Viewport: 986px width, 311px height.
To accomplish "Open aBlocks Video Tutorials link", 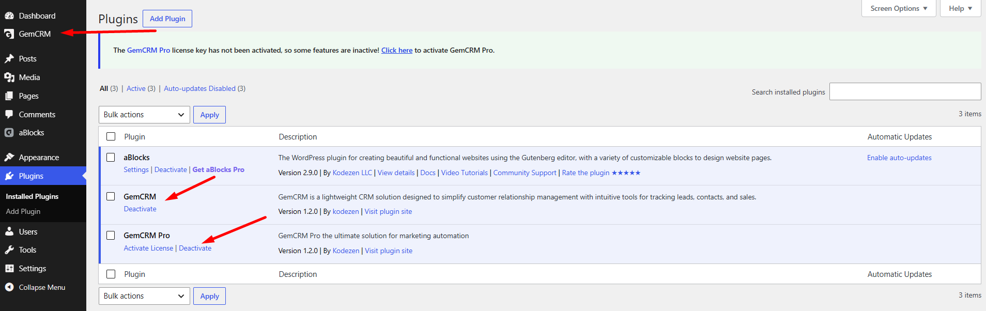I will click(x=464, y=173).
